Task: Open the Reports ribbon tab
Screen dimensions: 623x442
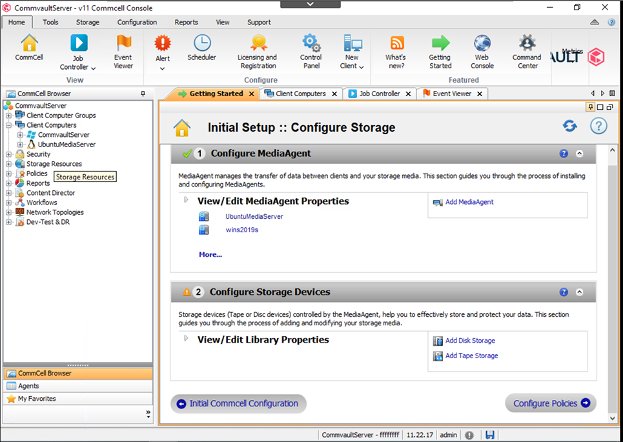Action: coord(187,22)
